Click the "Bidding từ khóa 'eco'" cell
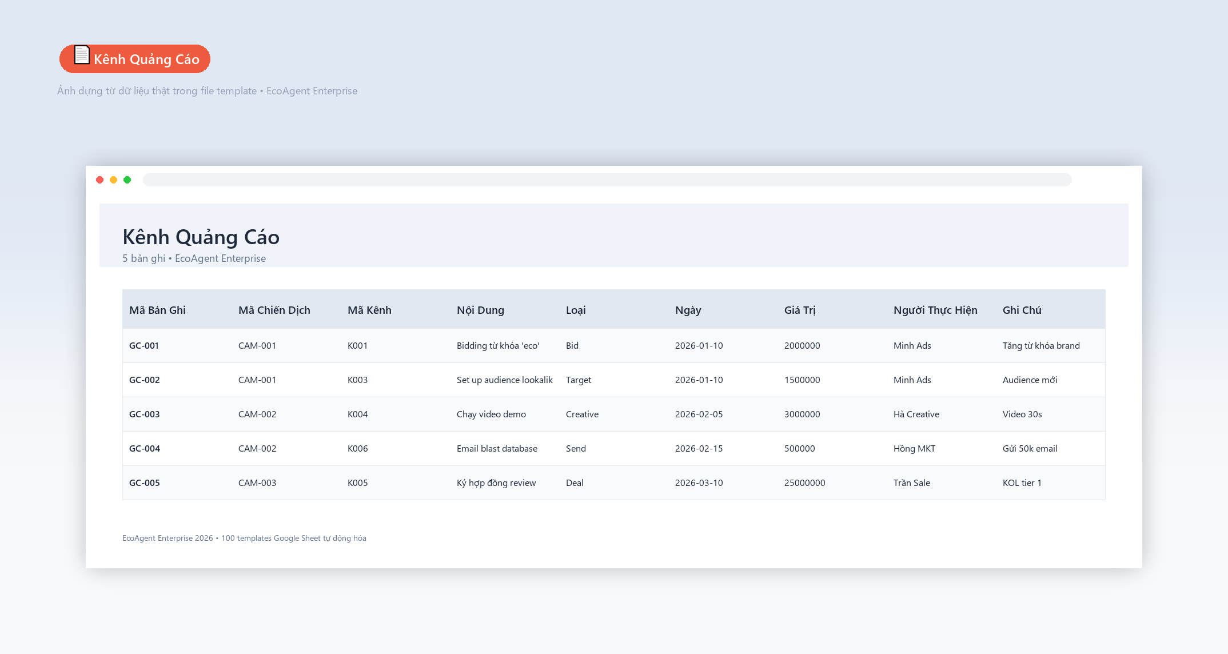 (x=498, y=345)
